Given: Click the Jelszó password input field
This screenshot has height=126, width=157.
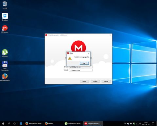Looking at the screenshot, I should (81, 70).
